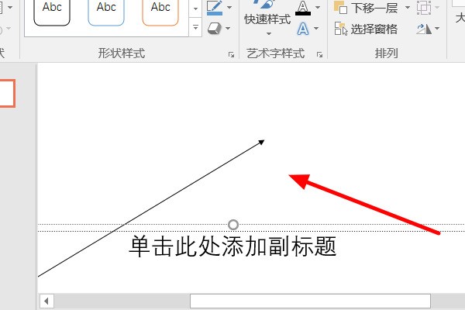The width and height of the screenshot is (465, 310).
Task: Open the 艺术字样式 dialog launcher
Action: click(x=319, y=54)
